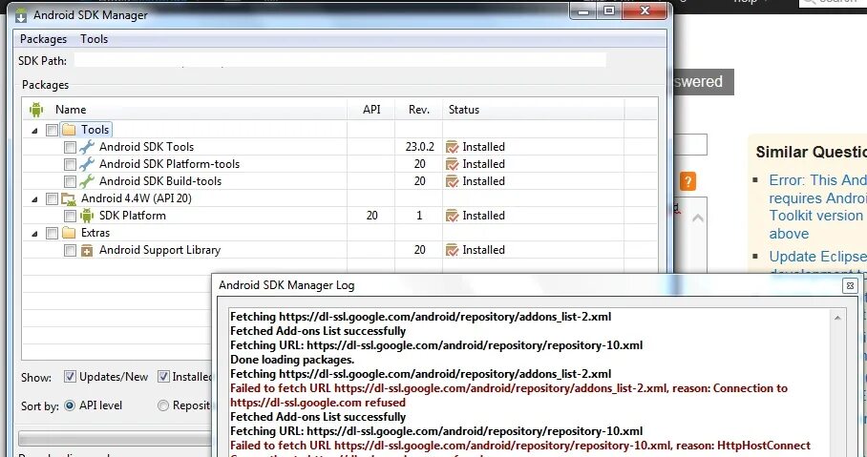The height and width of the screenshot is (457, 867).
Task: Click the API column header
Action: [371, 110]
